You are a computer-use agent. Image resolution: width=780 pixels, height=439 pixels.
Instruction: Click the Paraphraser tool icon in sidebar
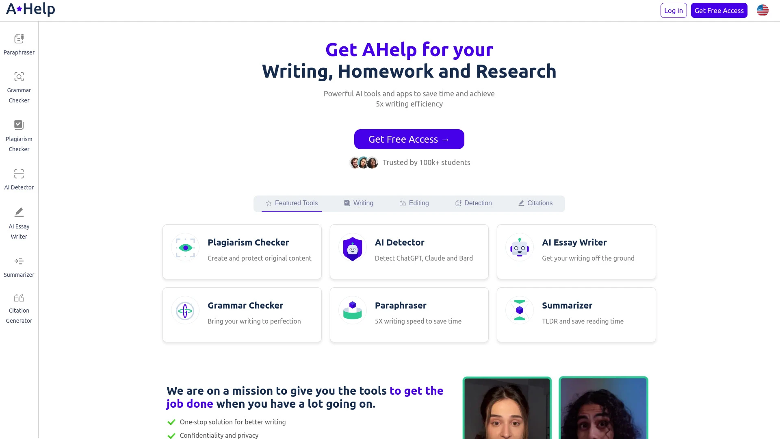pyautogui.click(x=19, y=38)
